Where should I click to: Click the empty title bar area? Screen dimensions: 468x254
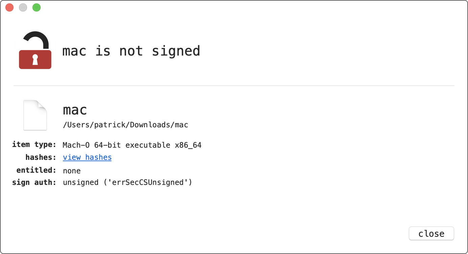pos(237,7)
